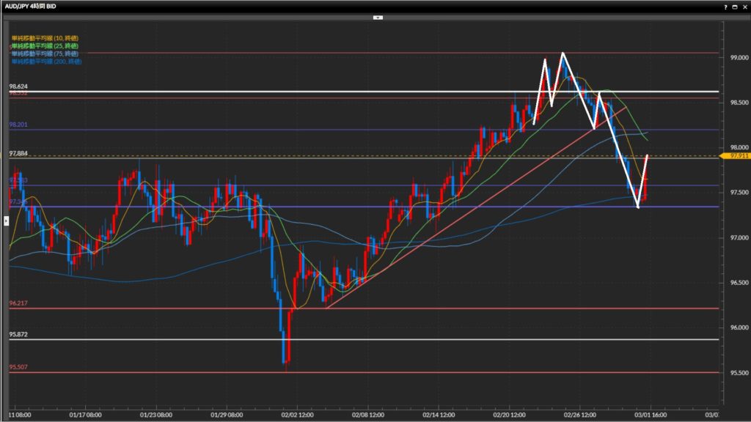
Task: Expand the top toolbar dropdown arrow
Action: pos(378,16)
